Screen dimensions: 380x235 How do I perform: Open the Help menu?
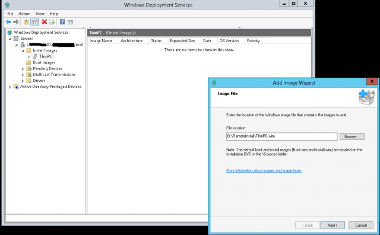pos(53,14)
